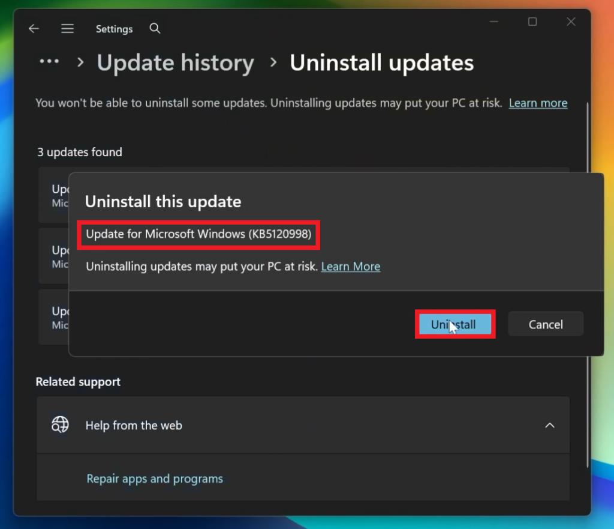Maximize the Settings window
614x529 pixels.
532,22
